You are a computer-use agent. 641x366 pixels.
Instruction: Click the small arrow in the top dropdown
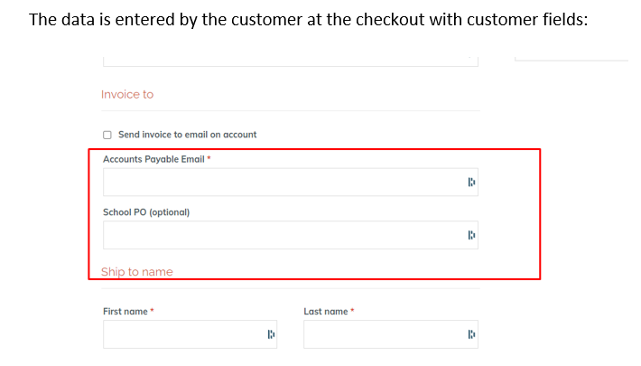pyautogui.click(x=469, y=58)
